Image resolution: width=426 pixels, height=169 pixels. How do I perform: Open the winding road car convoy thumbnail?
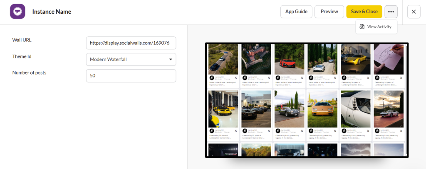coord(223,59)
